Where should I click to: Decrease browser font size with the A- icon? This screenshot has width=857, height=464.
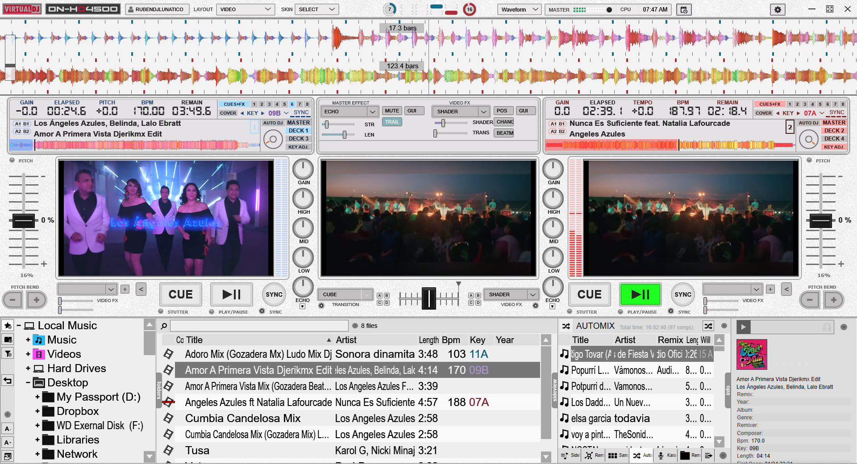coord(8,429)
